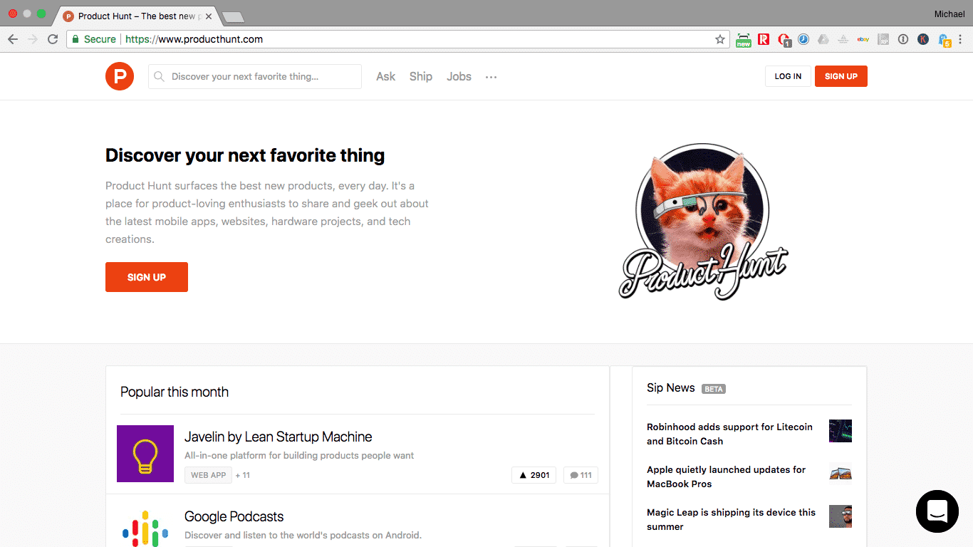
Task: Click the search magnifier icon
Action: 160,76
